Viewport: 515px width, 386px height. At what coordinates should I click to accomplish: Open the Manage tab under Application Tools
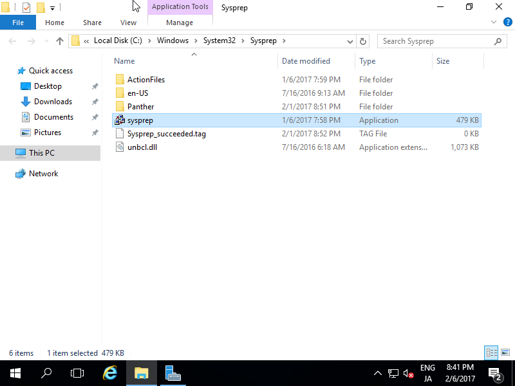[180, 22]
